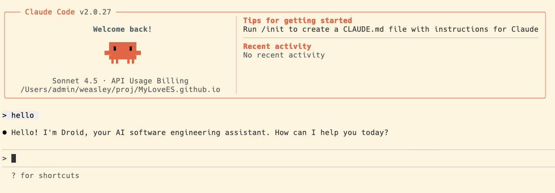Select the "Welcome back!" heading
This screenshot has height=193, width=555.
click(x=122, y=29)
